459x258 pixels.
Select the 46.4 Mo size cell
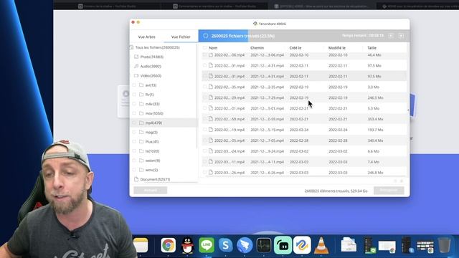point(374,55)
